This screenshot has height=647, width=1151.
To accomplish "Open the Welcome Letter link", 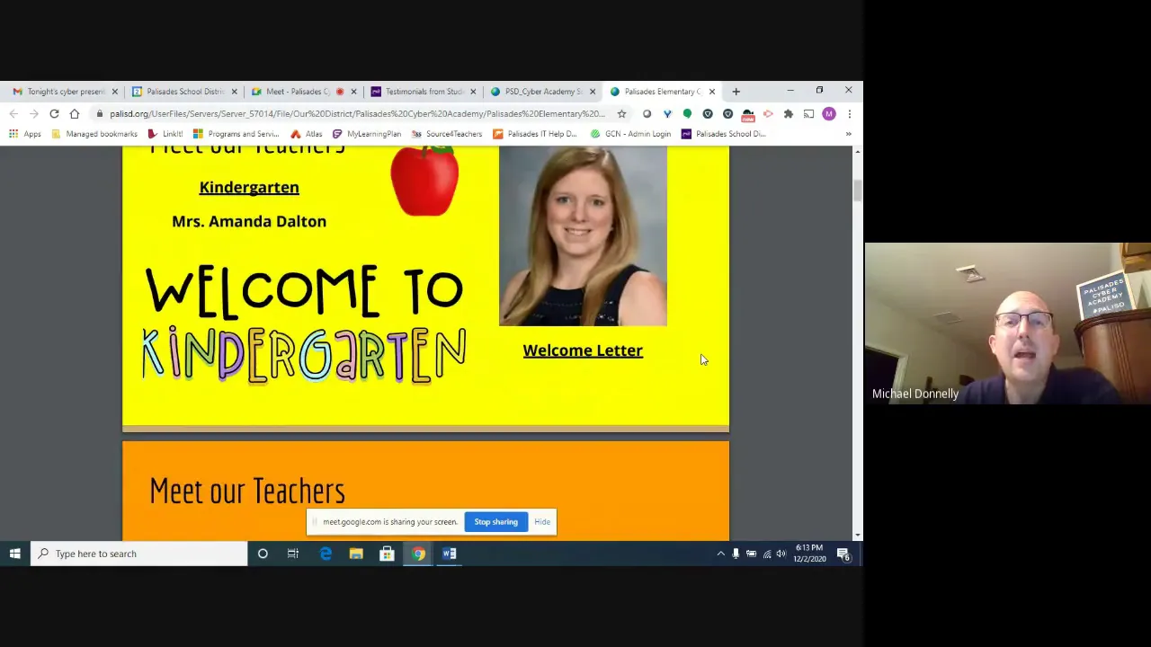I will (583, 350).
